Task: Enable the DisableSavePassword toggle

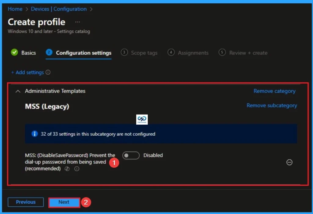Action: coord(131,155)
